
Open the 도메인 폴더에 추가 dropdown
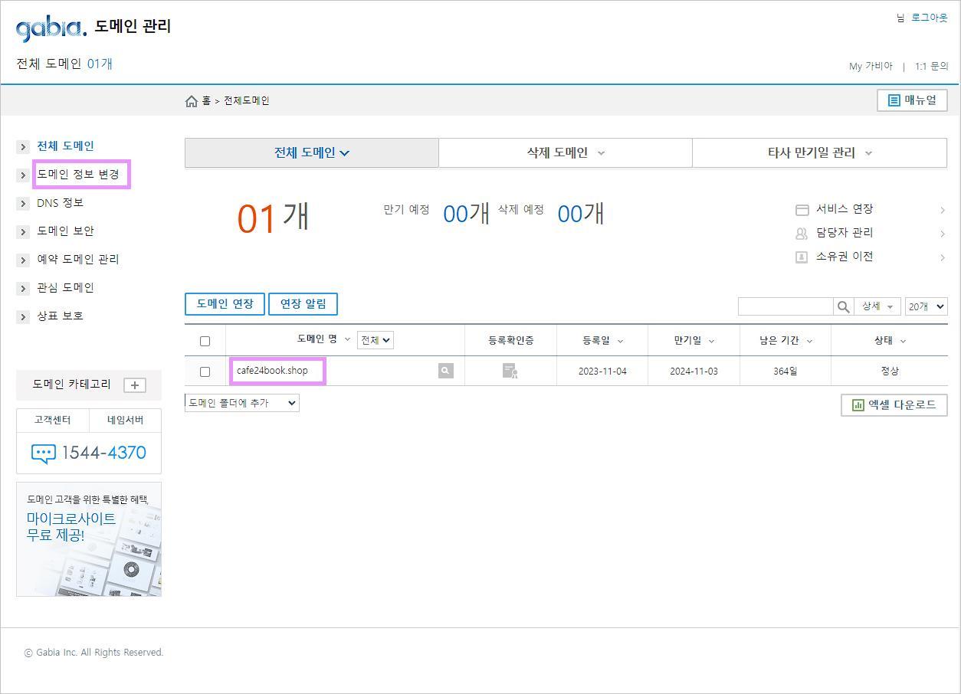click(242, 402)
